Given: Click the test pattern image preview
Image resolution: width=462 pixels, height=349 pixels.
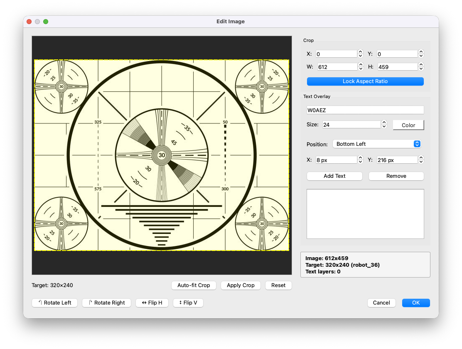Looking at the screenshot, I should [162, 155].
